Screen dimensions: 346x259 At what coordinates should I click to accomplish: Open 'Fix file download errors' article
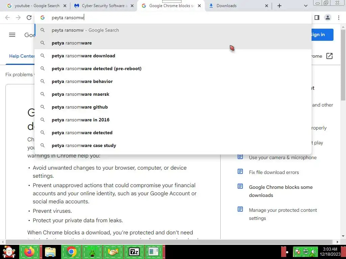[x=274, y=172]
